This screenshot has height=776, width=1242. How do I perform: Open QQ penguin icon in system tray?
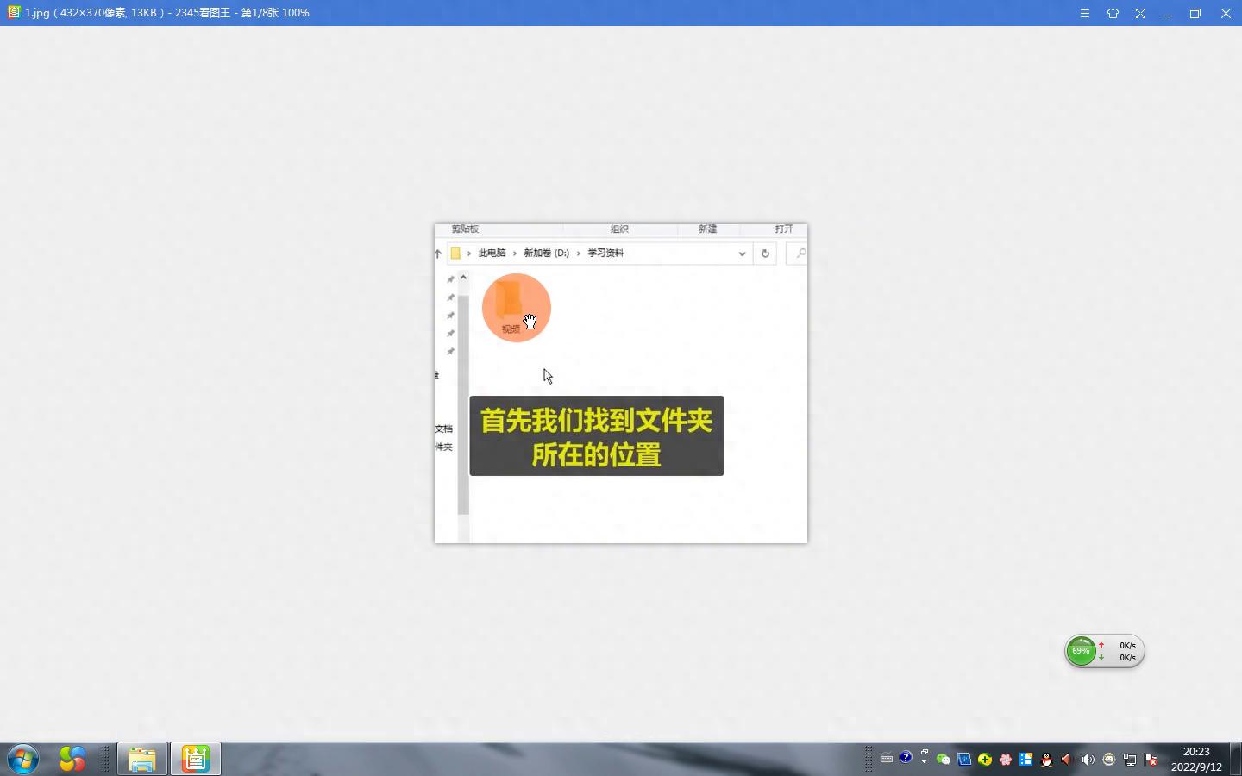point(1046,760)
